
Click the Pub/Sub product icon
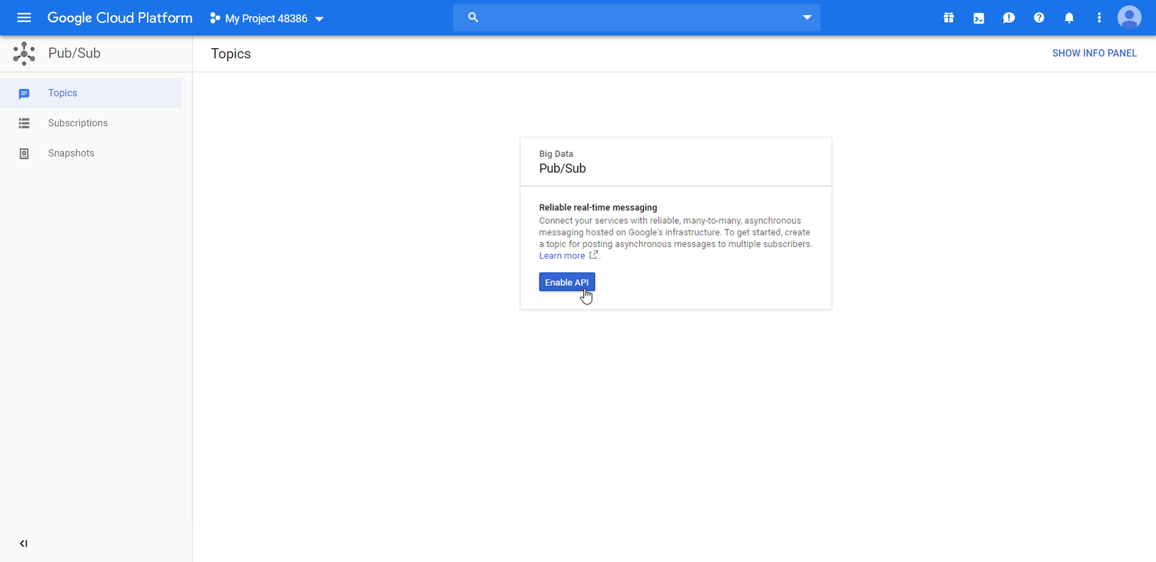[24, 54]
